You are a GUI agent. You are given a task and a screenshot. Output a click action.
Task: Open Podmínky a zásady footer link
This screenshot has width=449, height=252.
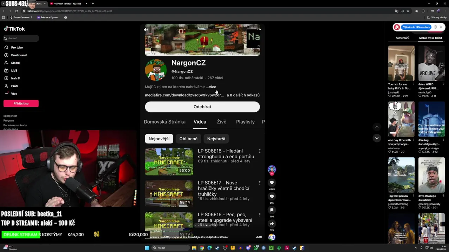coord(15,125)
